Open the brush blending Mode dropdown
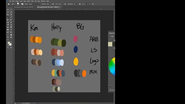The height and width of the screenshot is (104, 185). tap(34, 4)
